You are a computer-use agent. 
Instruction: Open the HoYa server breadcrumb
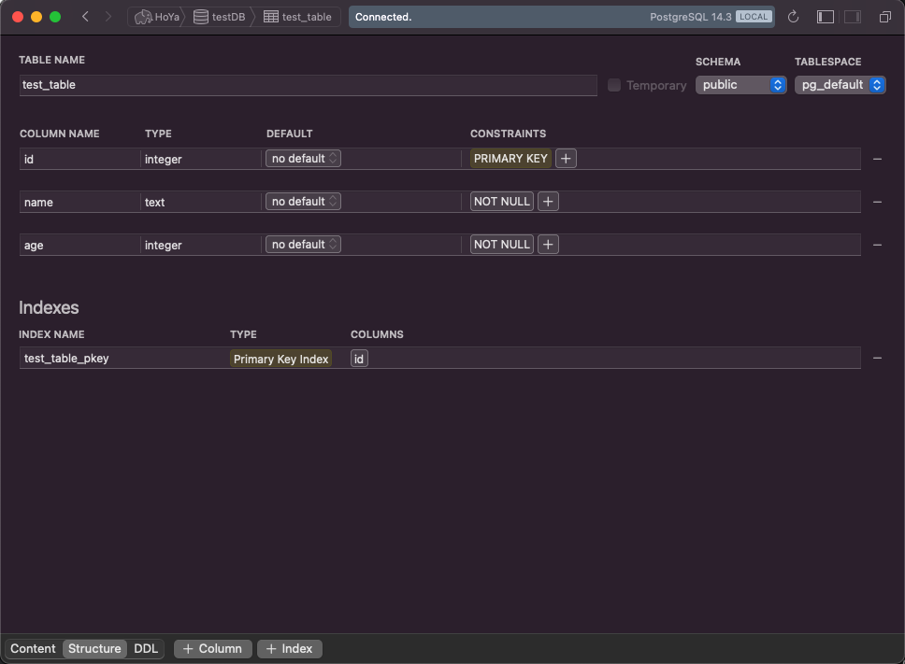(x=156, y=17)
